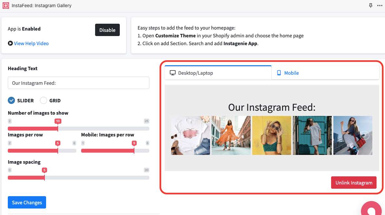
Task: Disable the app with the Disable button
Action: (107, 30)
